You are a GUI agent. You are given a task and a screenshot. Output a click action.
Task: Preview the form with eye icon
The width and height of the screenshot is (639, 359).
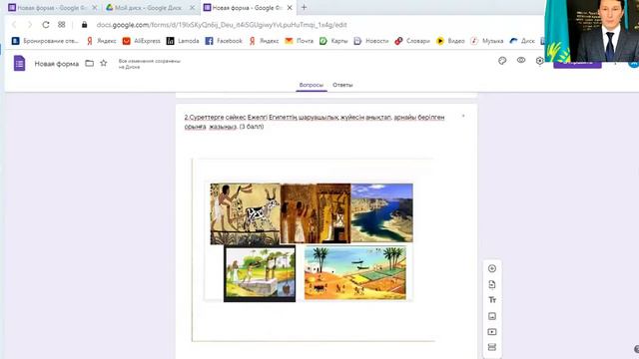(x=521, y=60)
